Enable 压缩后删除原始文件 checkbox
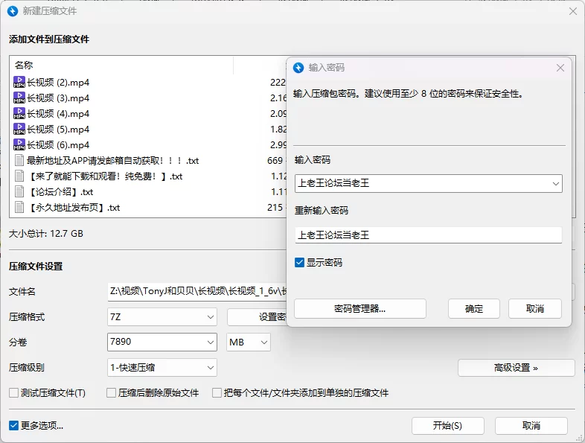Screen dimensions: 585x443 pyautogui.click(x=111, y=393)
